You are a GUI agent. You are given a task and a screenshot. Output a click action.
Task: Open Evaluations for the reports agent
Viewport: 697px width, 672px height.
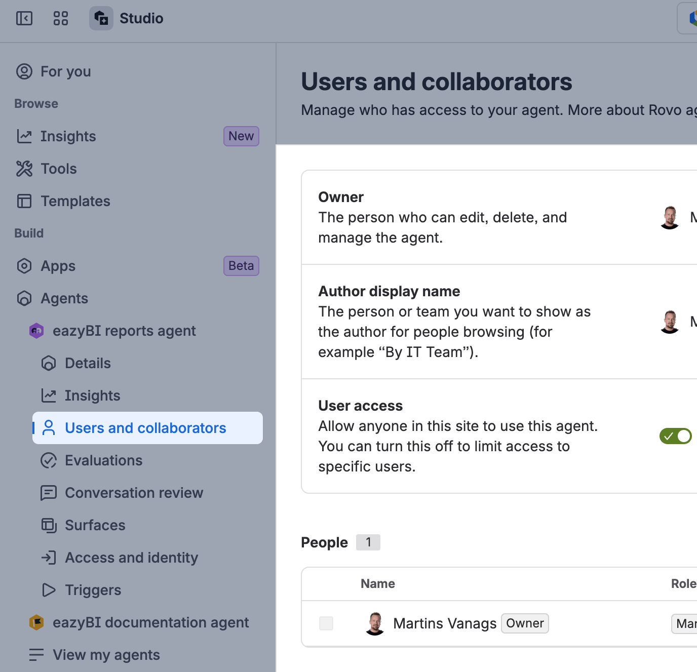coord(104,460)
